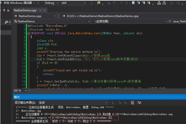Viewport: 186px width, 124px height.
Task: Click the '正在创建库' output line
Action: click(x=94, y=114)
